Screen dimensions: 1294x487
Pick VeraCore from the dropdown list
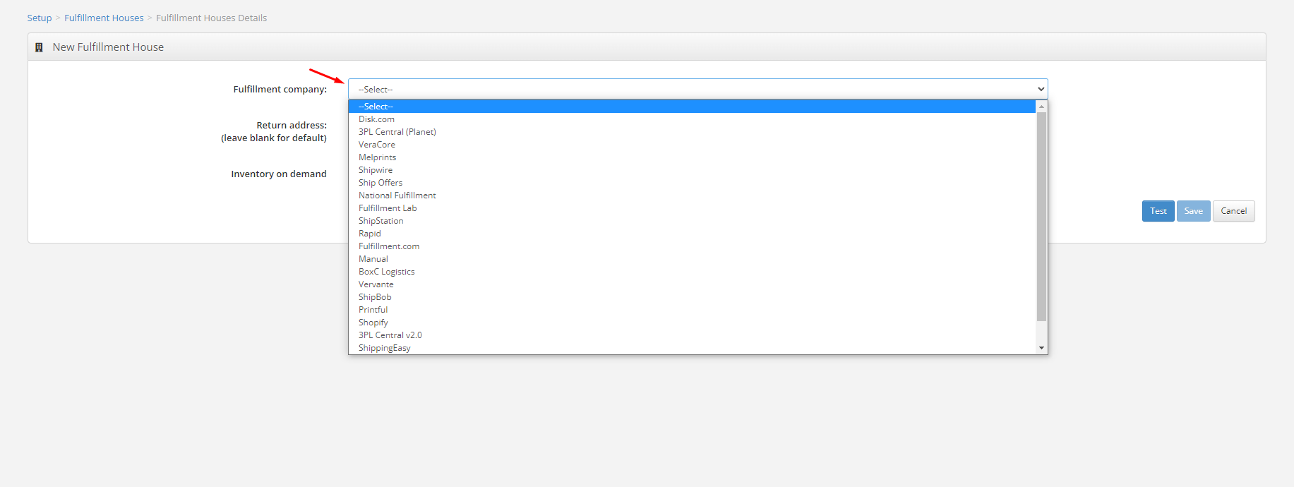coord(692,145)
